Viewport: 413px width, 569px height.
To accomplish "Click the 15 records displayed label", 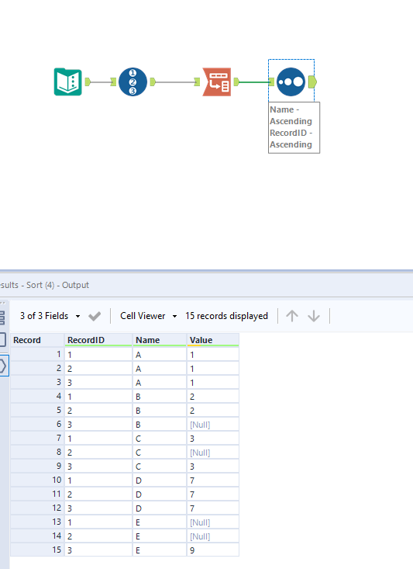I will (226, 316).
